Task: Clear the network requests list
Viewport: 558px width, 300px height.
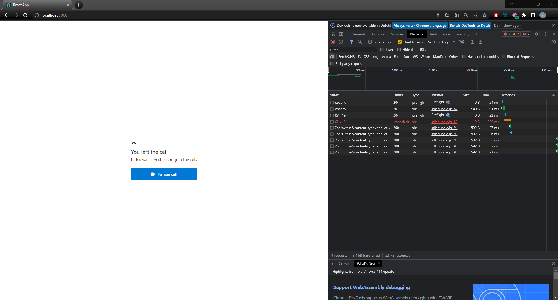Action: coord(341,42)
